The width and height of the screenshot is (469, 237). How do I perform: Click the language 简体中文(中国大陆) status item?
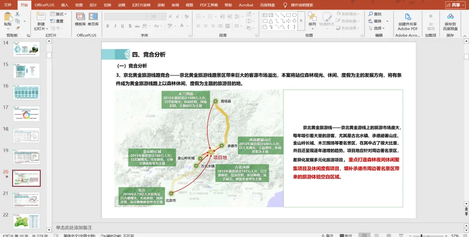click(79, 236)
